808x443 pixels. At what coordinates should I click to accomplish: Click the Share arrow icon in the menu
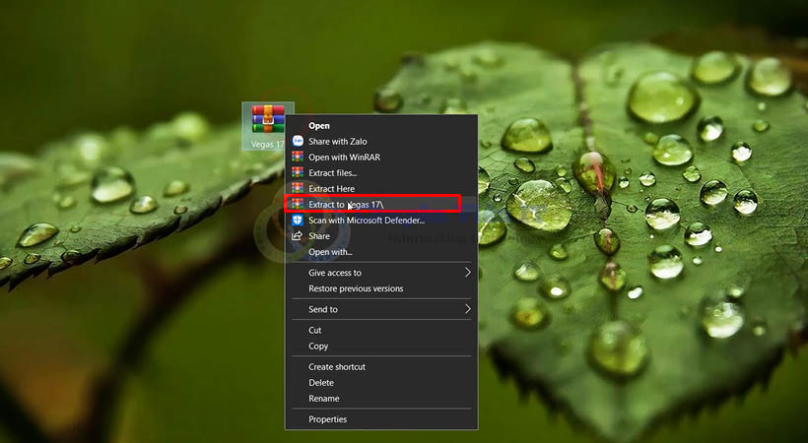click(x=298, y=236)
